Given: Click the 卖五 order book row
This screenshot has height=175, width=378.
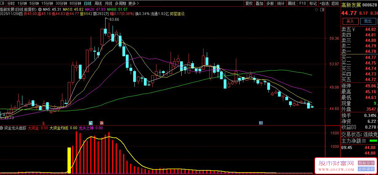Looking at the screenshot, I should [359, 29].
